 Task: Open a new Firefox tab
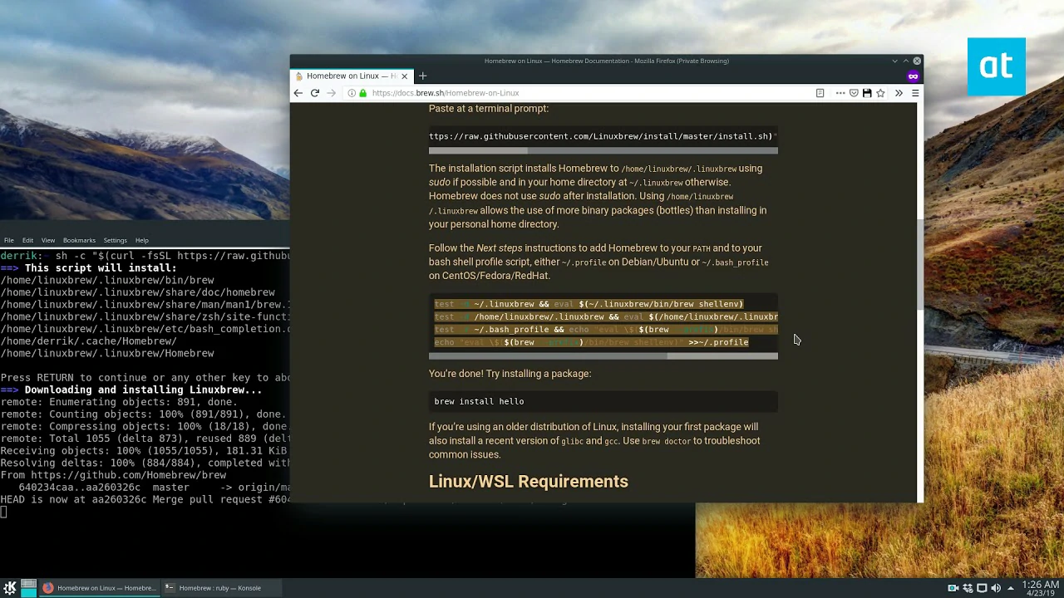pyautogui.click(x=422, y=76)
